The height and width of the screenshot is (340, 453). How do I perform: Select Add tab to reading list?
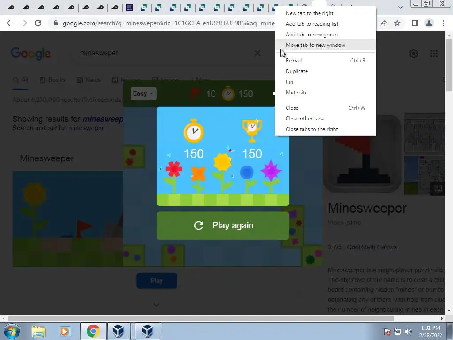click(x=325, y=24)
